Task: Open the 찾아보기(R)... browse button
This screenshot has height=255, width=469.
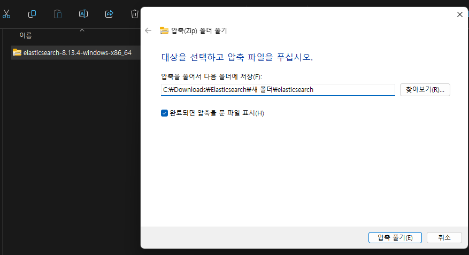Action: point(425,90)
